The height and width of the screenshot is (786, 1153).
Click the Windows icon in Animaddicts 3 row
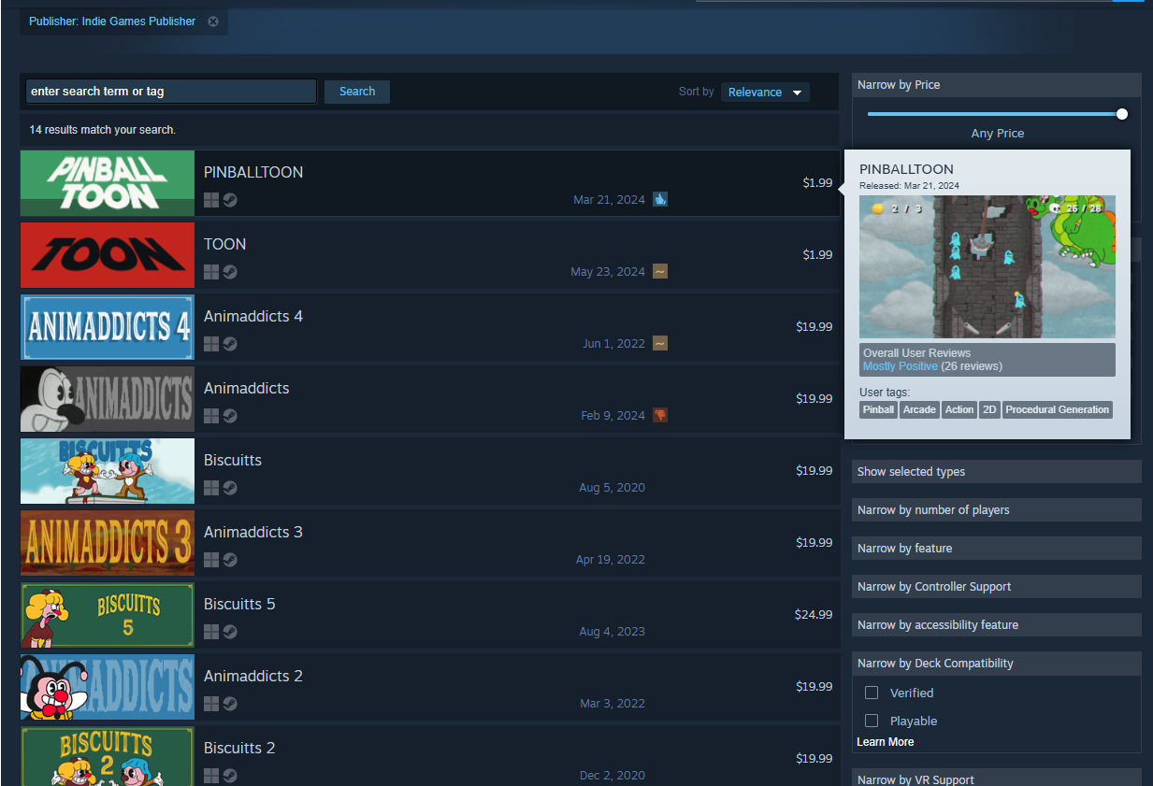[211, 560]
